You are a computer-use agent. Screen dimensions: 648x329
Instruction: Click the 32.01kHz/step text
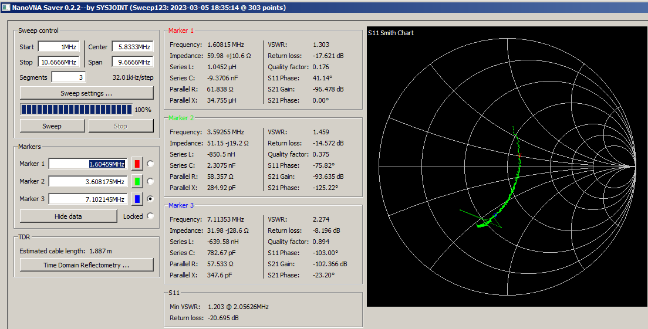click(x=133, y=77)
